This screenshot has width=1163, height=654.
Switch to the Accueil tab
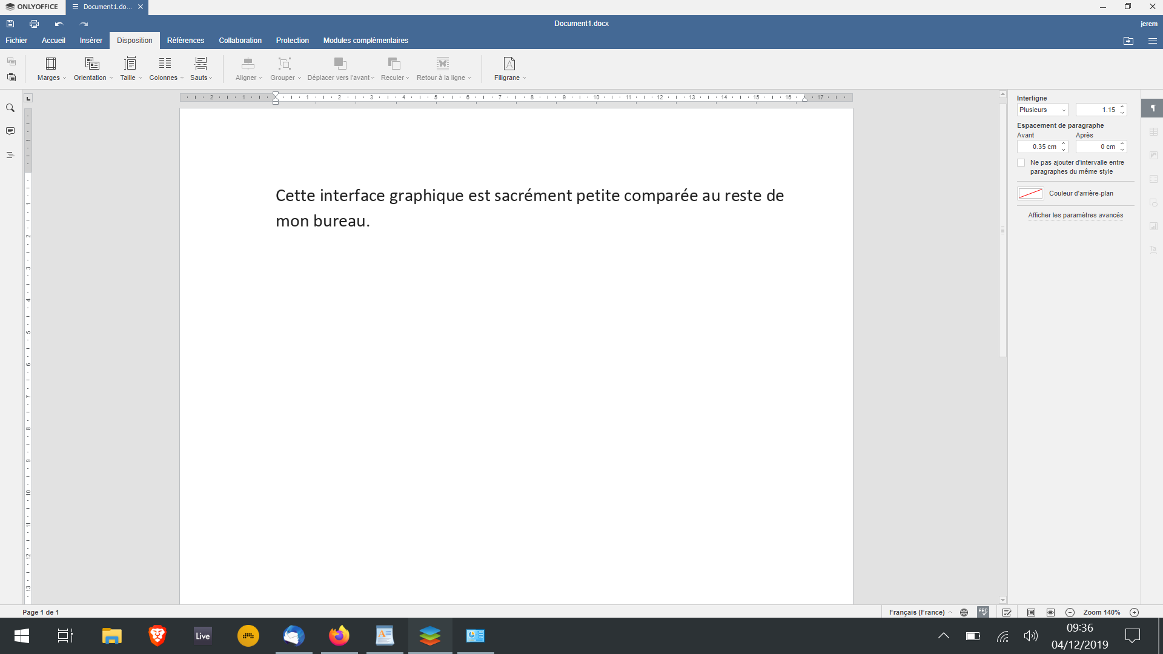53,41
